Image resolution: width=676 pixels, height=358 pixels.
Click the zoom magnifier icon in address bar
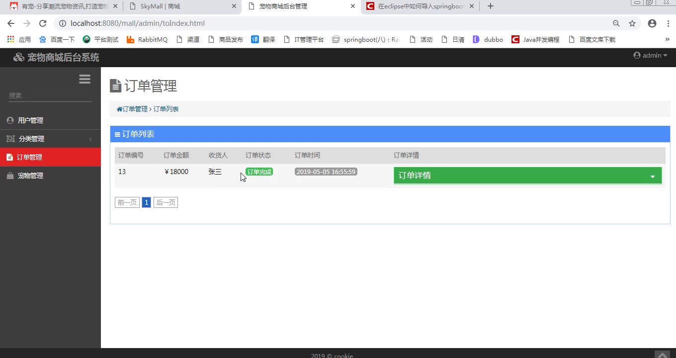pyautogui.click(x=616, y=23)
